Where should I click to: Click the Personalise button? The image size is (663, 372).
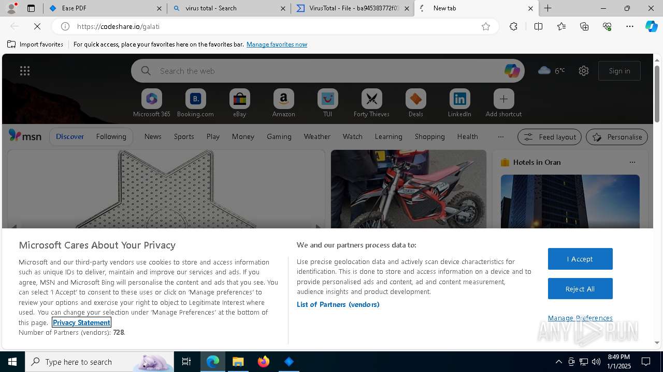click(x=617, y=137)
